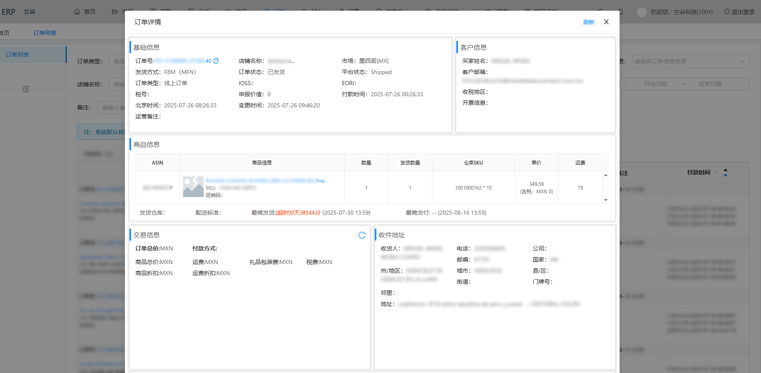Sort 付款时间 column ascending arrow
761x373 pixels.
tap(726, 170)
